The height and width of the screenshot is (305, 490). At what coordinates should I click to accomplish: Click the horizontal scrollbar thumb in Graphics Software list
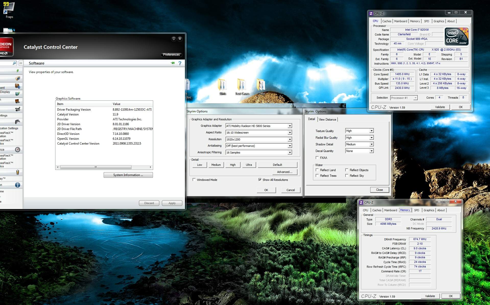point(96,167)
